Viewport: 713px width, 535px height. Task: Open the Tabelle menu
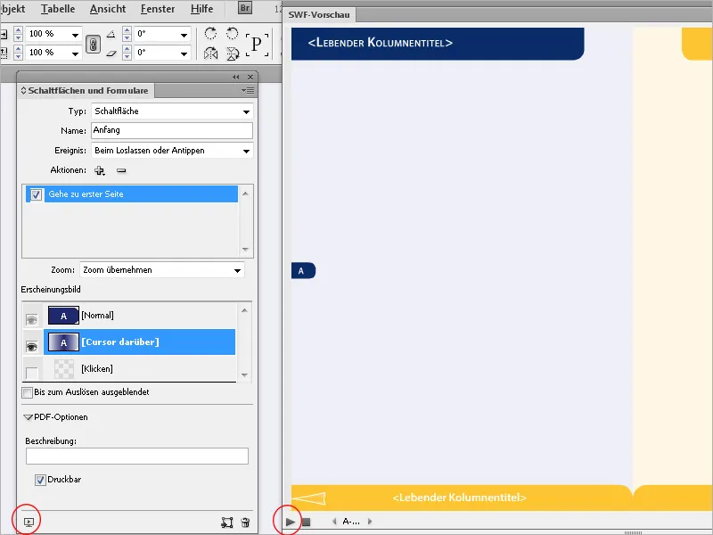click(58, 9)
